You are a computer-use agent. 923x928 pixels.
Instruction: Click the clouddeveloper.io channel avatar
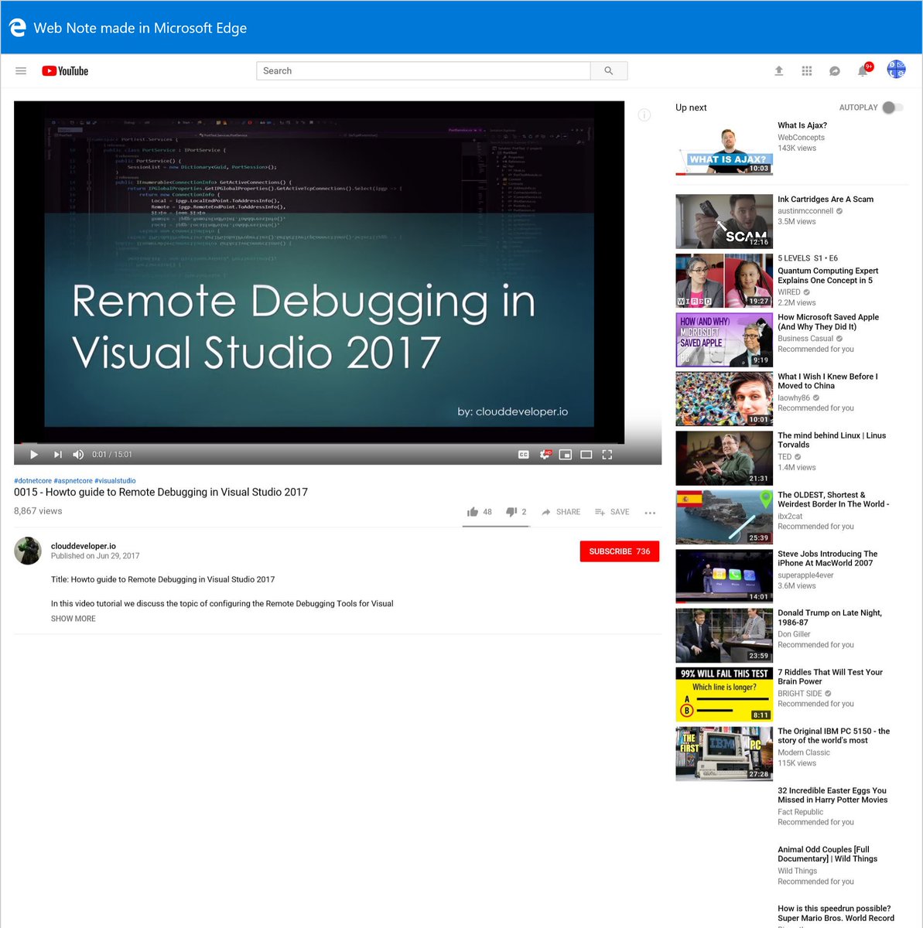(28, 551)
